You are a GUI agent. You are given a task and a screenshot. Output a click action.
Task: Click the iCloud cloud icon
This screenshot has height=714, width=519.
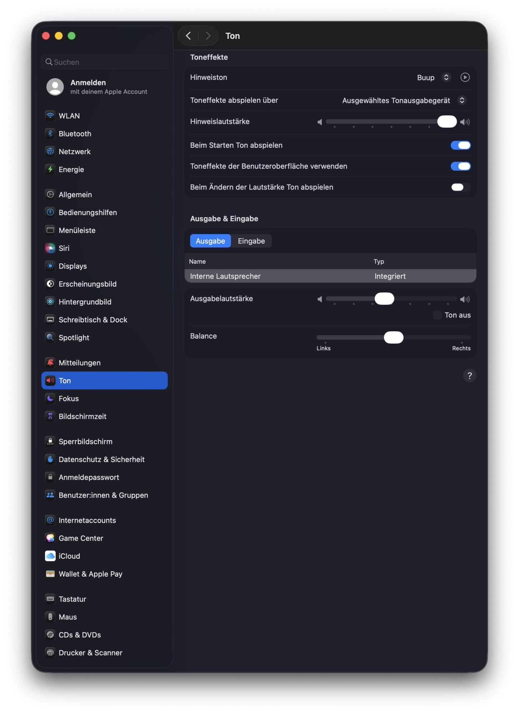pyautogui.click(x=50, y=556)
